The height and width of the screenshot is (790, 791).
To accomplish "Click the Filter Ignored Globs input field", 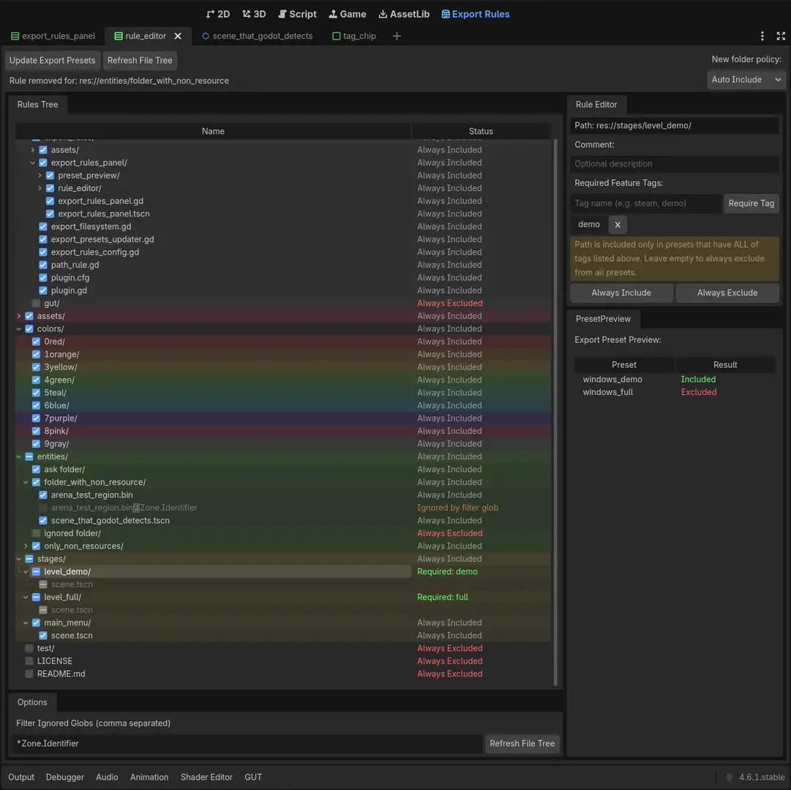I will (241, 743).
